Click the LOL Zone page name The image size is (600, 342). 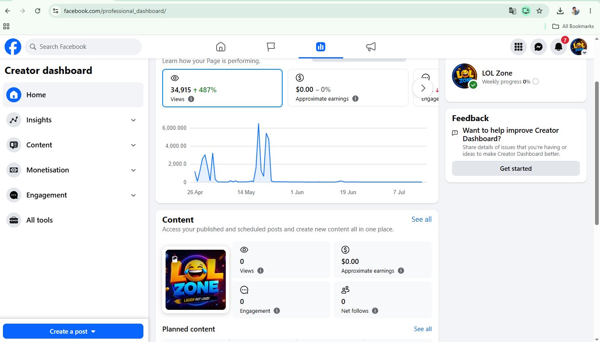click(497, 73)
